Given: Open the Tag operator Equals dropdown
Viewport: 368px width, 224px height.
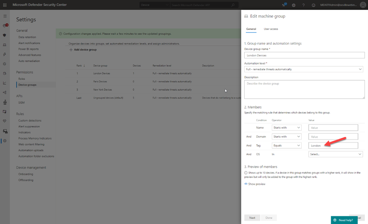Looking at the screenshot, I should pos(286,145).
